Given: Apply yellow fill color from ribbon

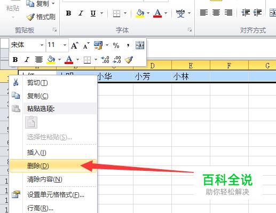Looking at the screenshot, I should click(140, 13).
